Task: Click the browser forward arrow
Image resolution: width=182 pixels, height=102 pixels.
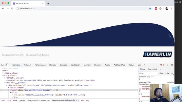Action: tap(8, 8)
